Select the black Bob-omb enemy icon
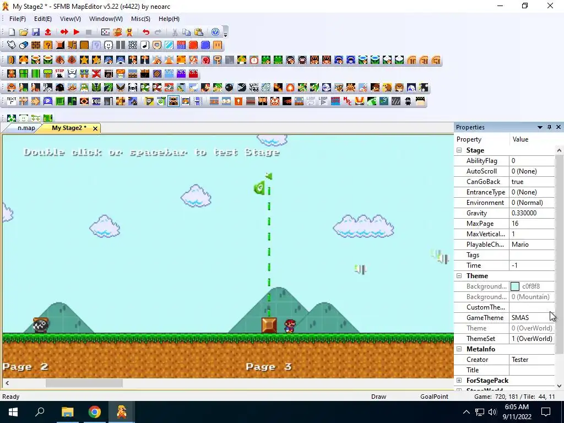The image size is (564, 423). pyautogui.click(x=229, y=88)
